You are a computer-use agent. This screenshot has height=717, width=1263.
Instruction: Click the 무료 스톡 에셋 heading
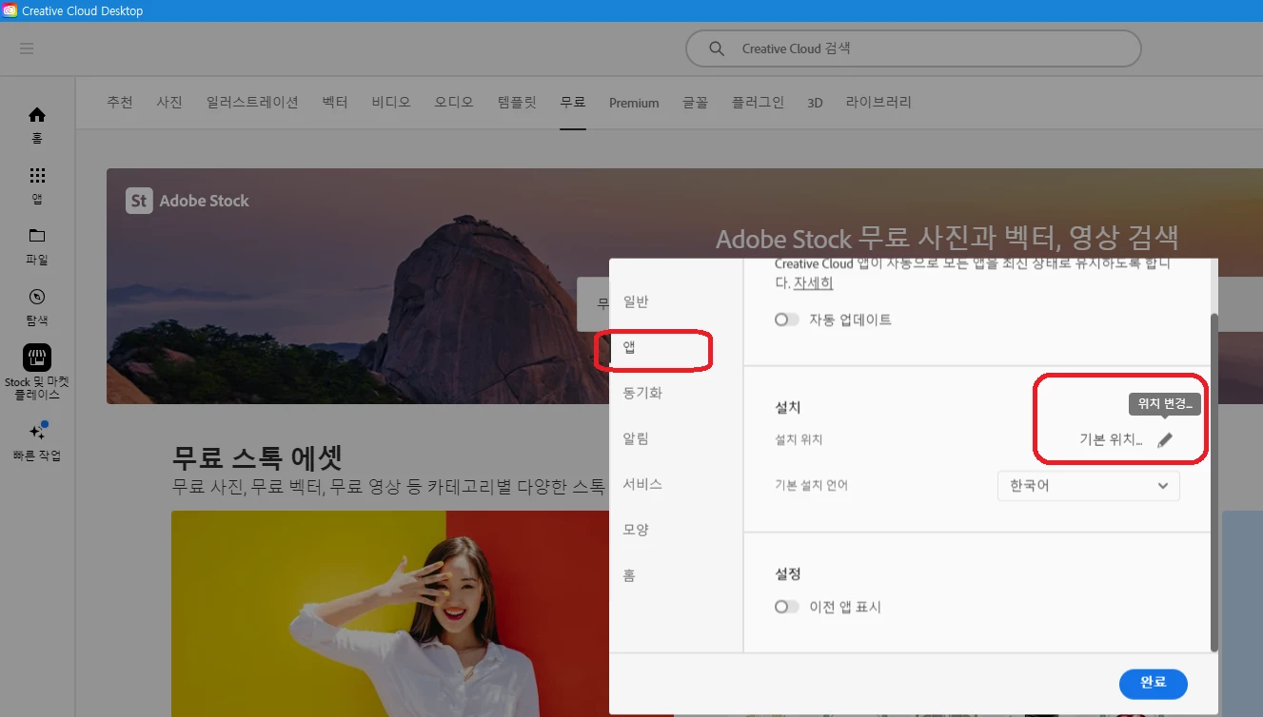point(257,457)
